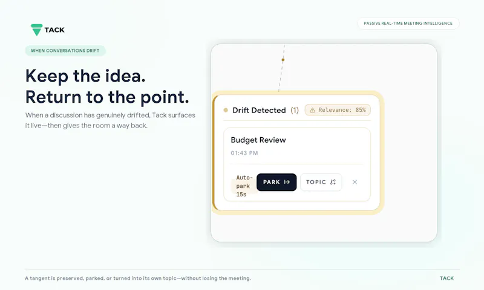Click the Budget Review title
484x290 pixels.
[x=258, y=140]
